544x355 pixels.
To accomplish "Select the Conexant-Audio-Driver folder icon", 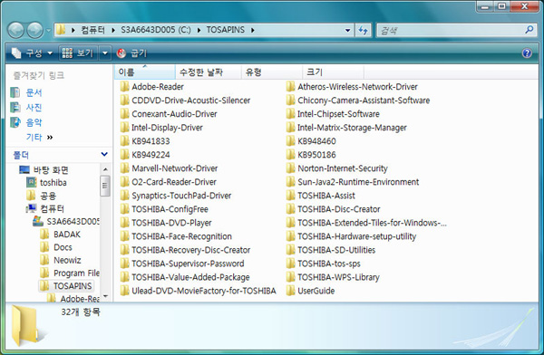I will click(124, 114).
